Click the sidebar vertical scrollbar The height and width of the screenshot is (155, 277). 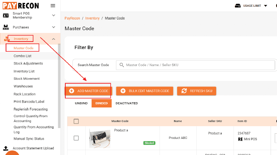(59, 86)
